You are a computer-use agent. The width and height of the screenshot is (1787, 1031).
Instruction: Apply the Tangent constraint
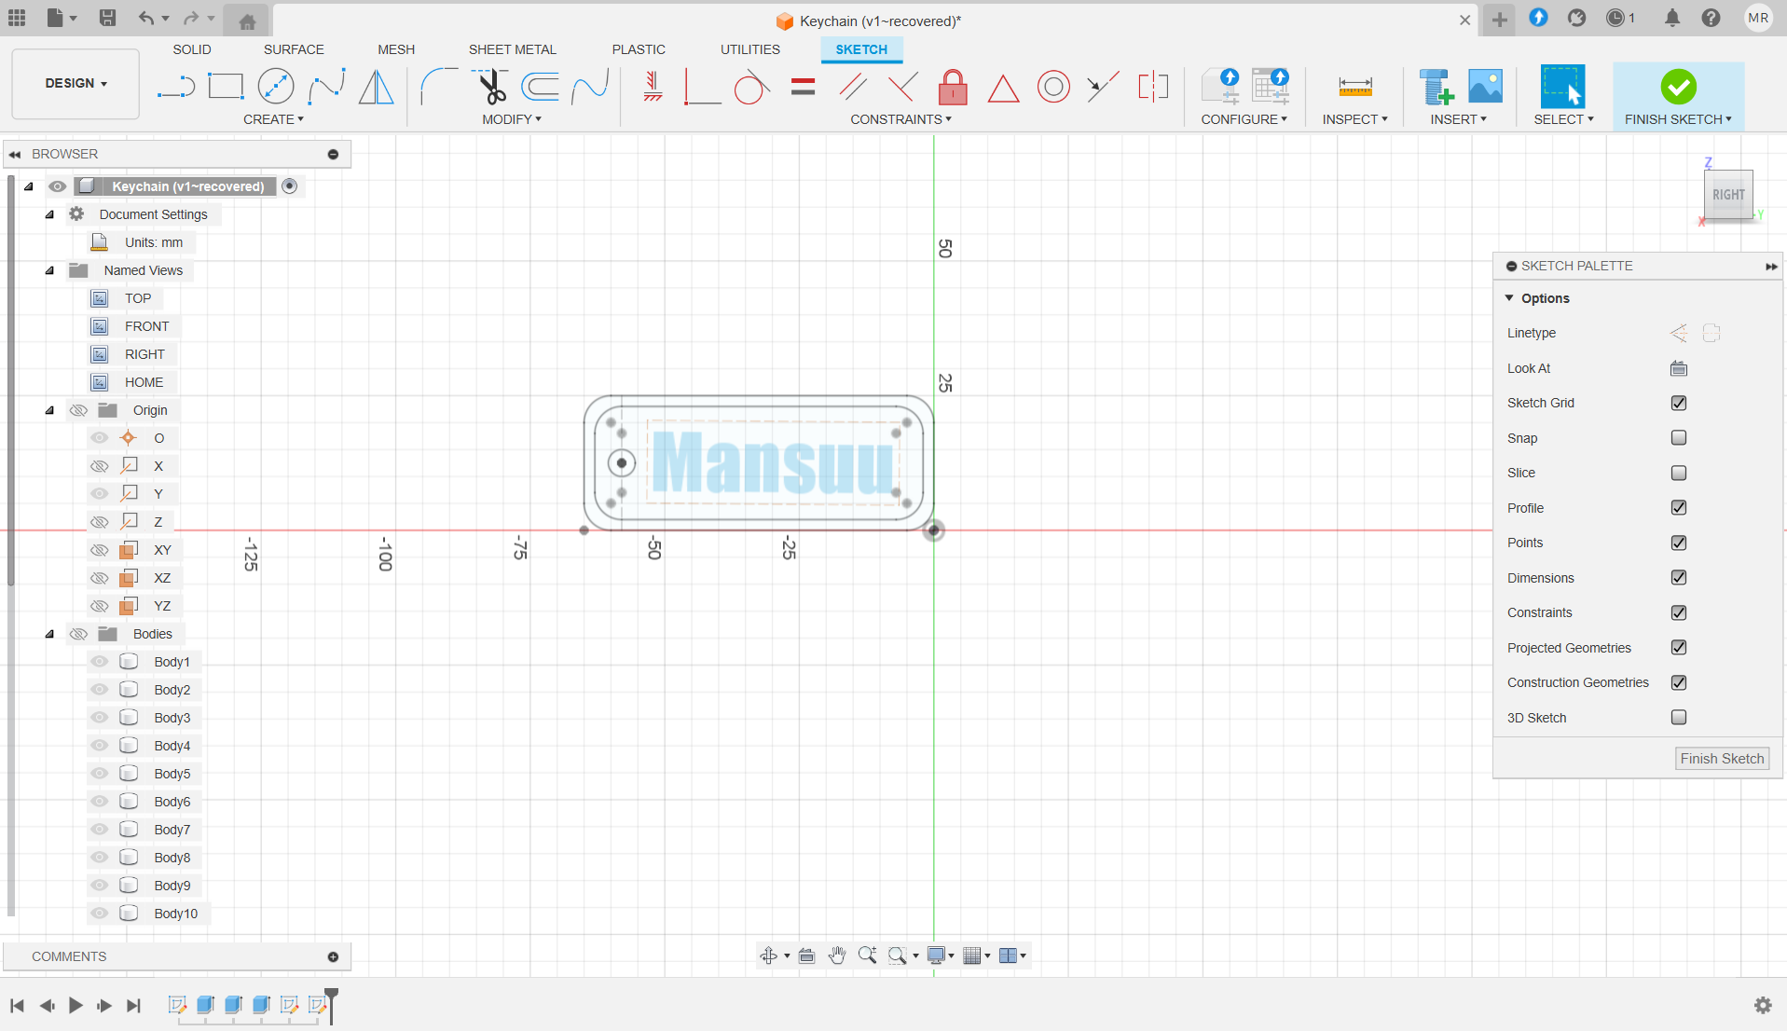pos(751,87)
